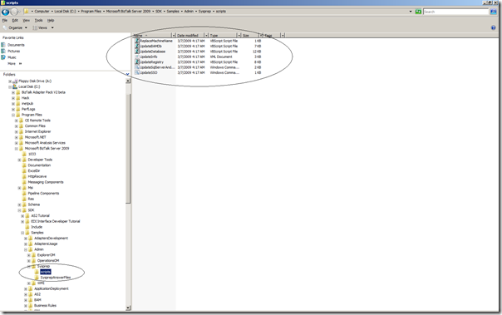The image size is (502, 315).
Task: Collapse the Folders pane chevron
Action: pyautogui.click(x=127, y=74)
